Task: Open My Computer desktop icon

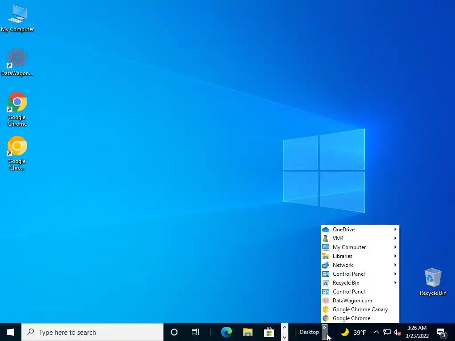Action: 17,19
